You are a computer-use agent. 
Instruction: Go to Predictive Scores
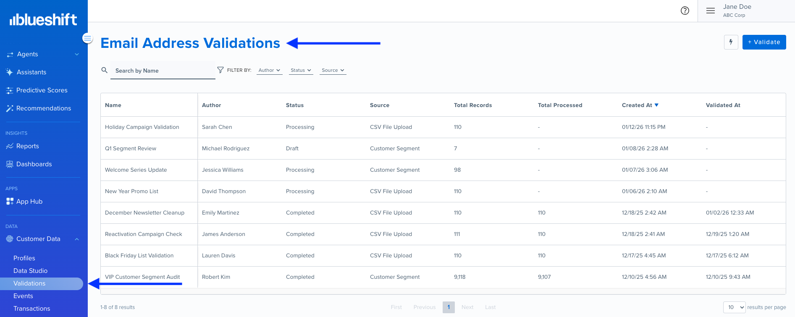click(x=42, y=90)
